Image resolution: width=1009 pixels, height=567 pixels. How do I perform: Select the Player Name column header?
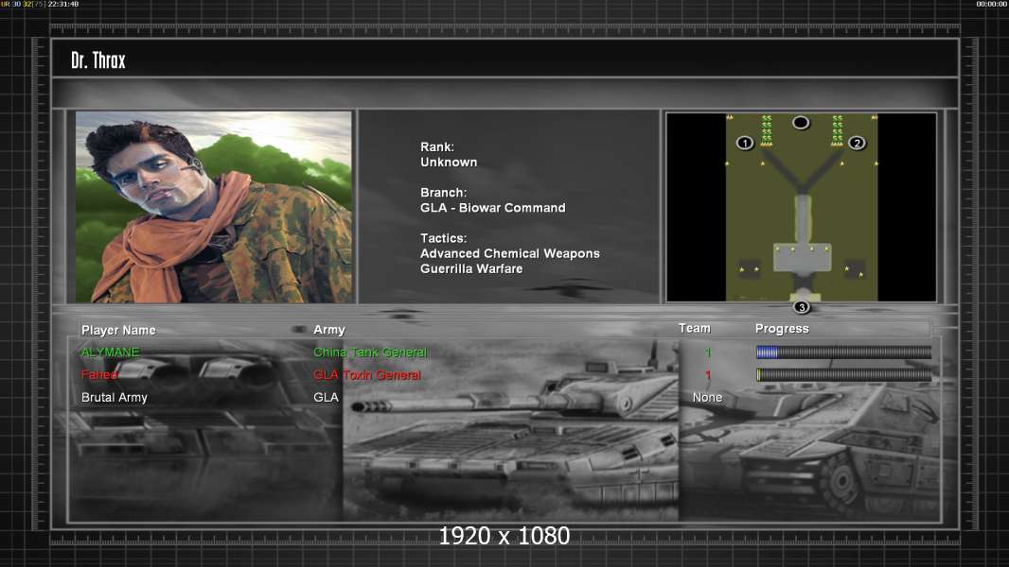tap(118, 330)
